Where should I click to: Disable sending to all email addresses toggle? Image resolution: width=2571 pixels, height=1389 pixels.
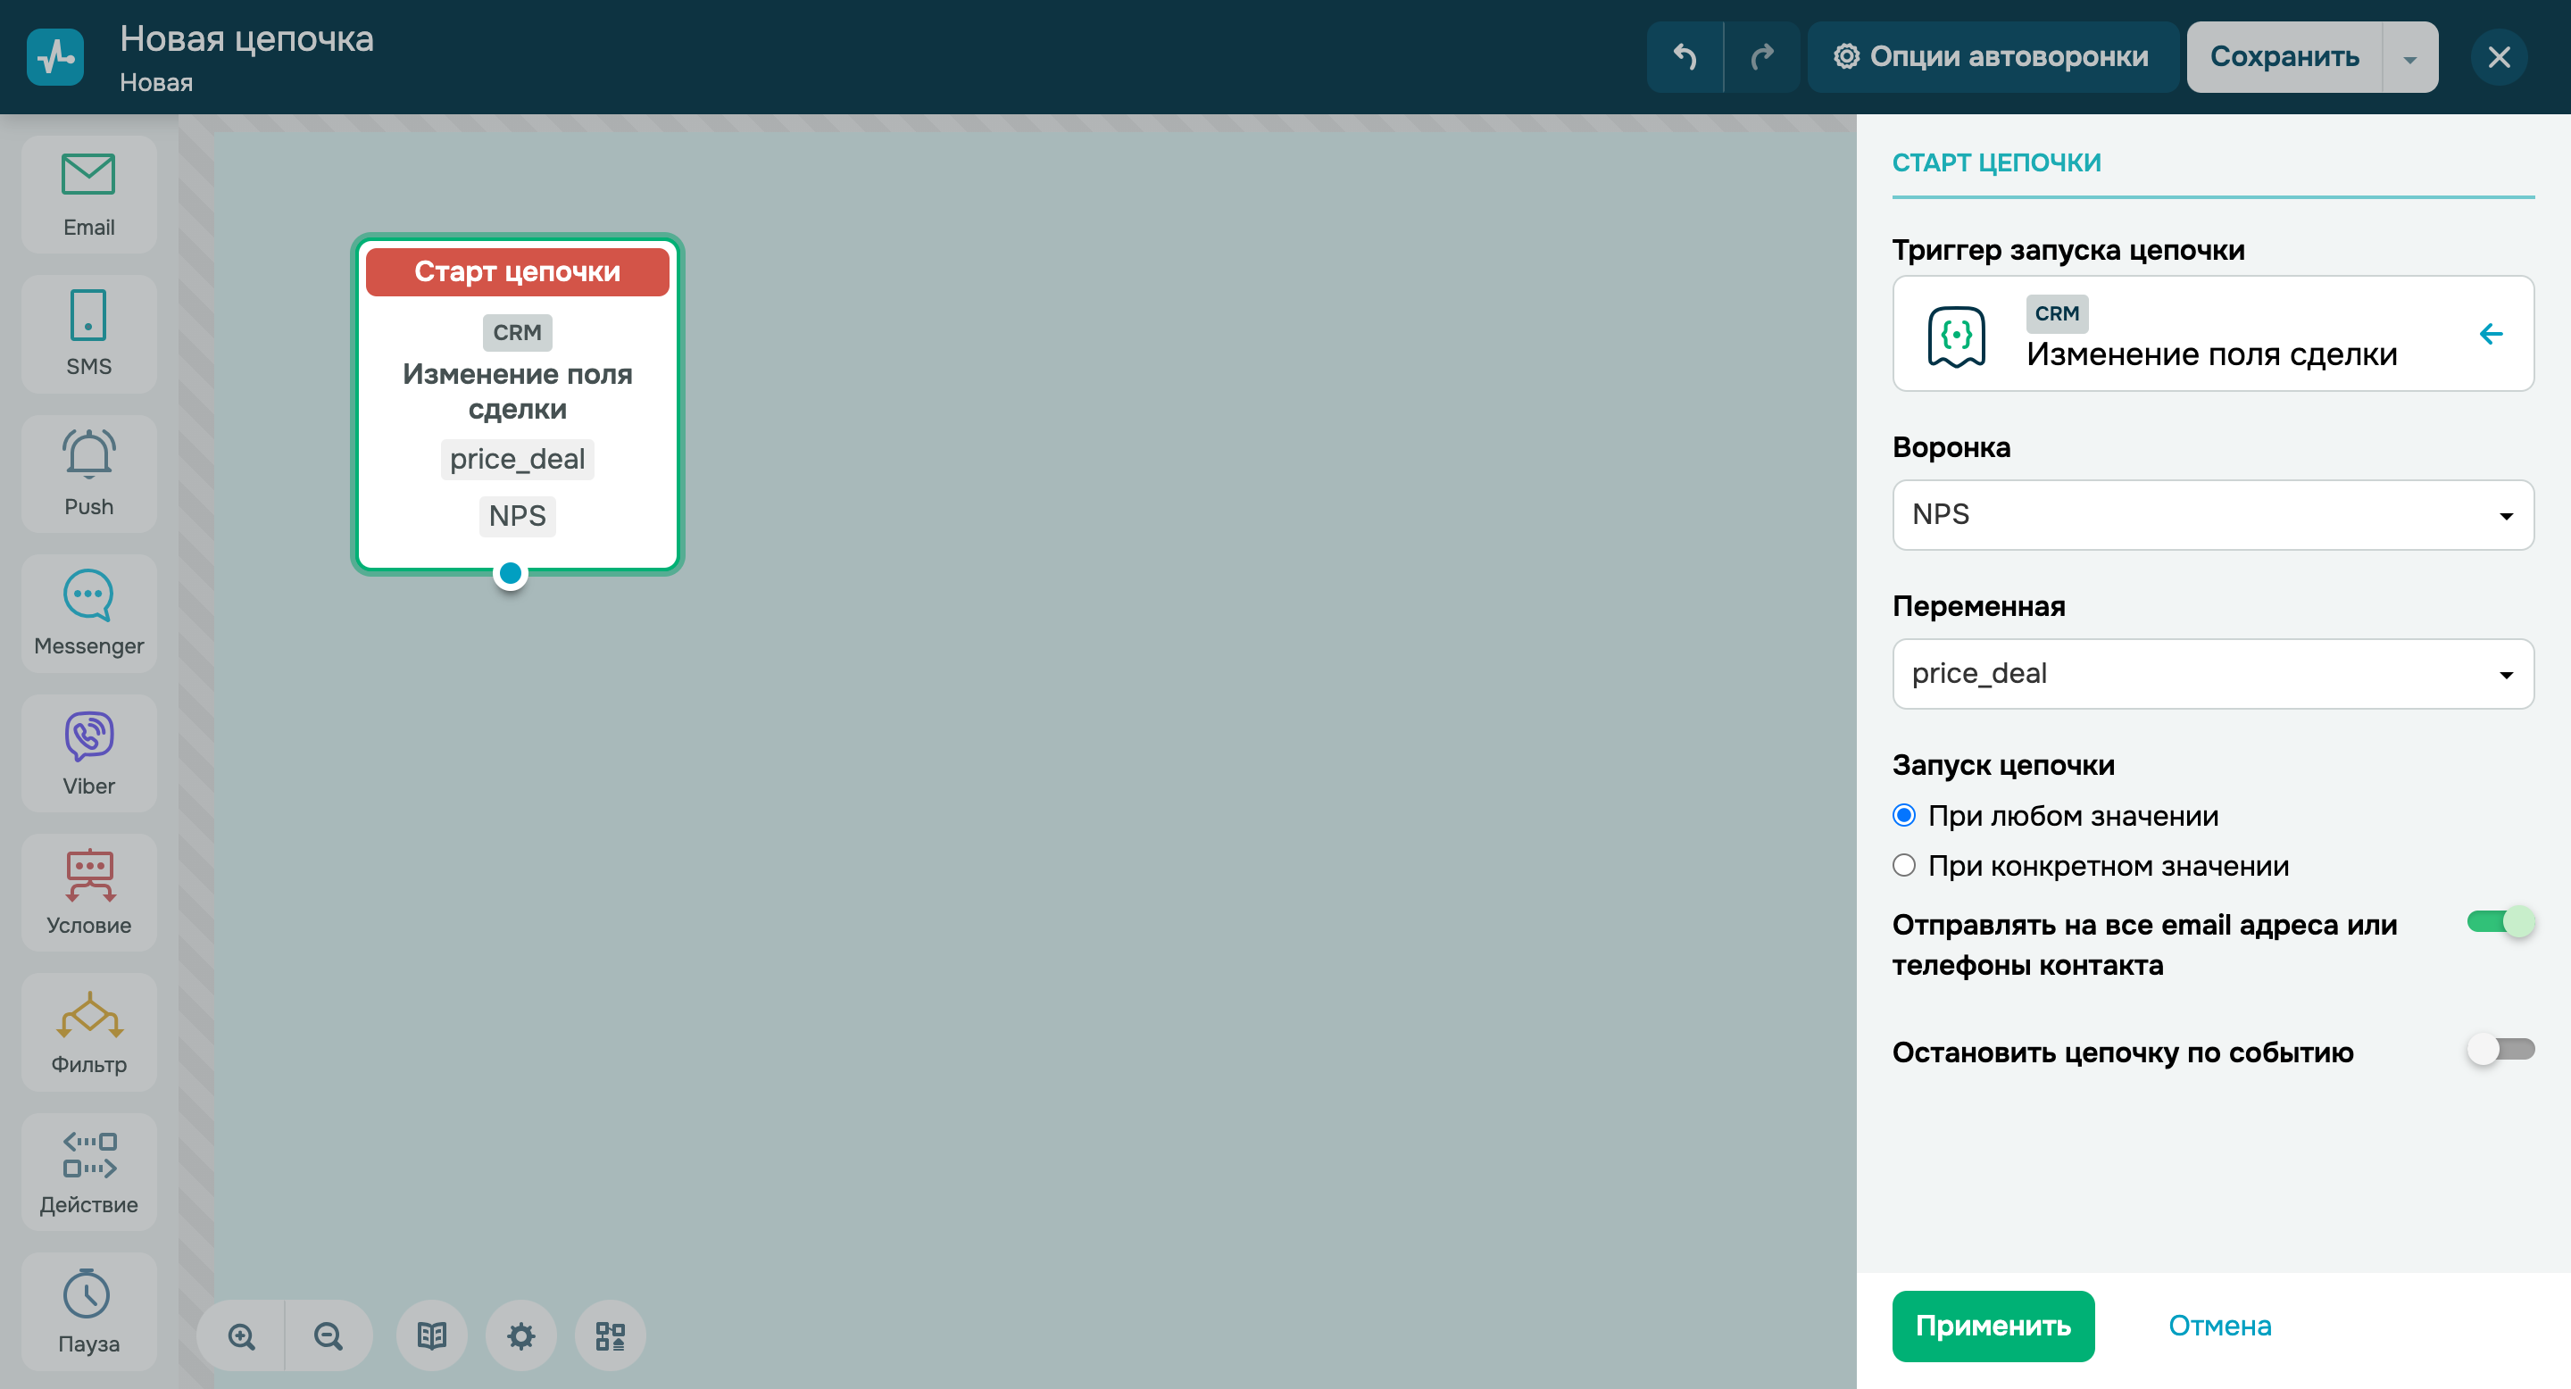click(2500, 921)
